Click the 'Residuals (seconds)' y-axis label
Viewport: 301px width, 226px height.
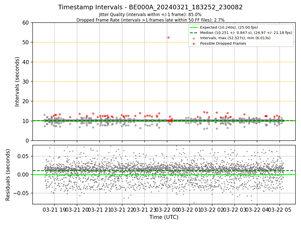8,175
